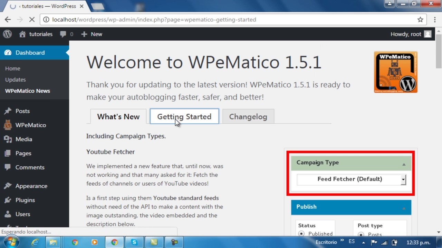This screenshot has height=248, width=442.
Task: Click the Welcome to WPeMatico 1.5.1 heading
Action: [x=204, y=62]
